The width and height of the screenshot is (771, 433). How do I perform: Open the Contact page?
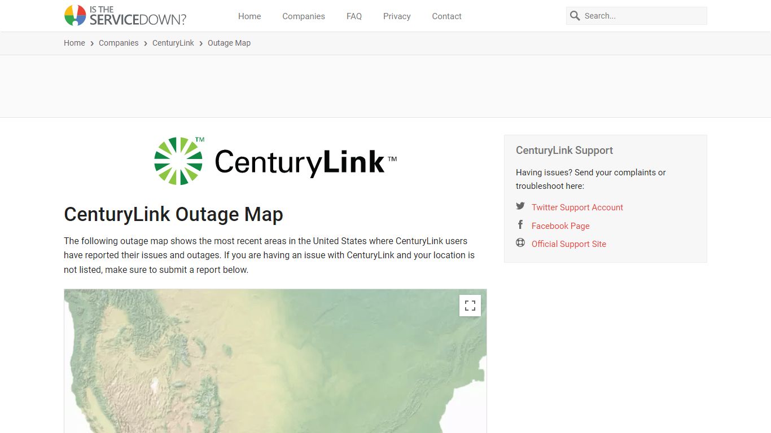[446, 16]
